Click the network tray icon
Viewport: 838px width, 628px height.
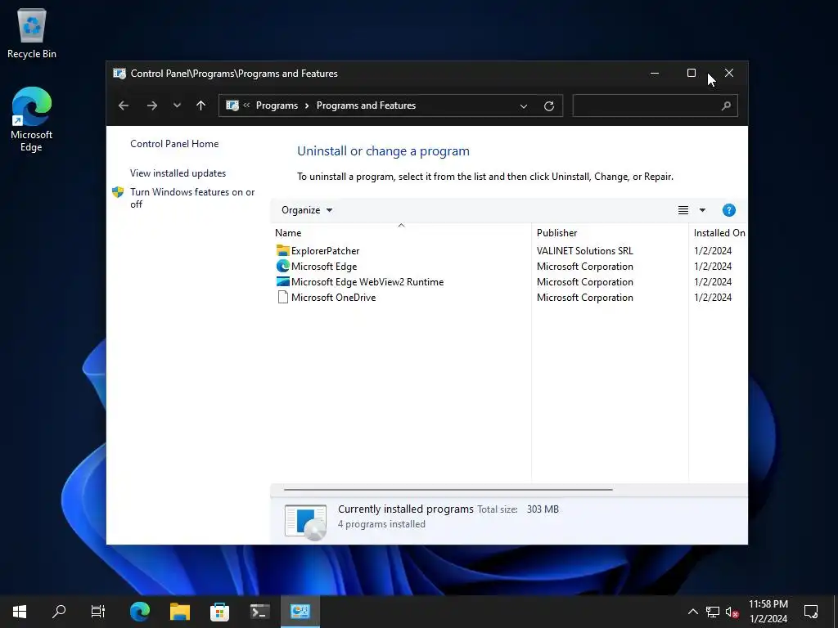coord(713,612)
